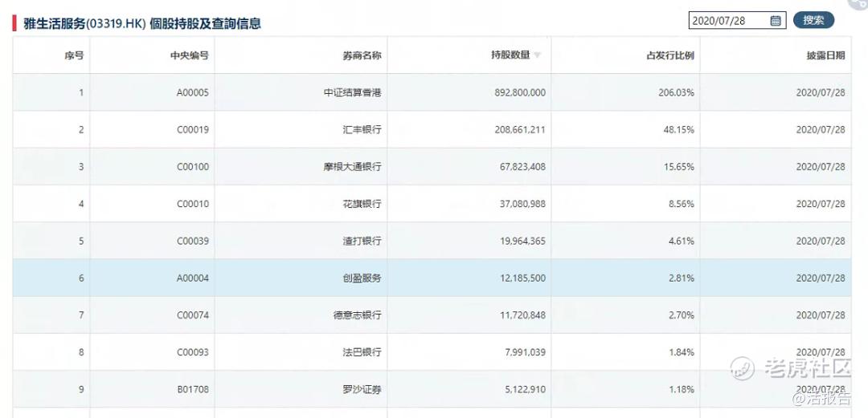
Task: Select broker name 渣打银行
Action: point(362,241)
